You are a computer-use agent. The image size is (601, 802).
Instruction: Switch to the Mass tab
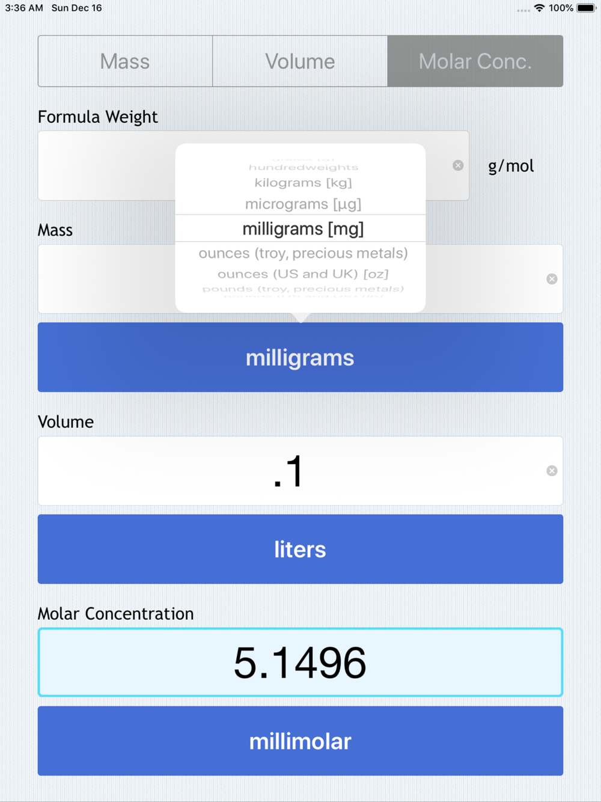point(125,61)
